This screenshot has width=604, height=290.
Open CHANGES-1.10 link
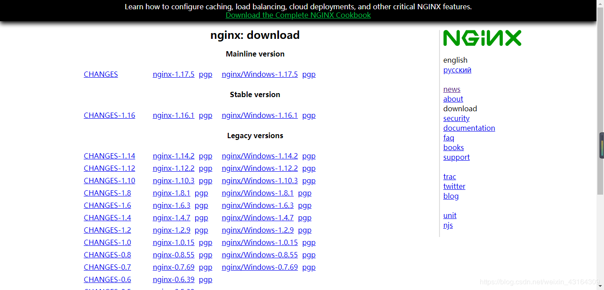tap(110, 181)
